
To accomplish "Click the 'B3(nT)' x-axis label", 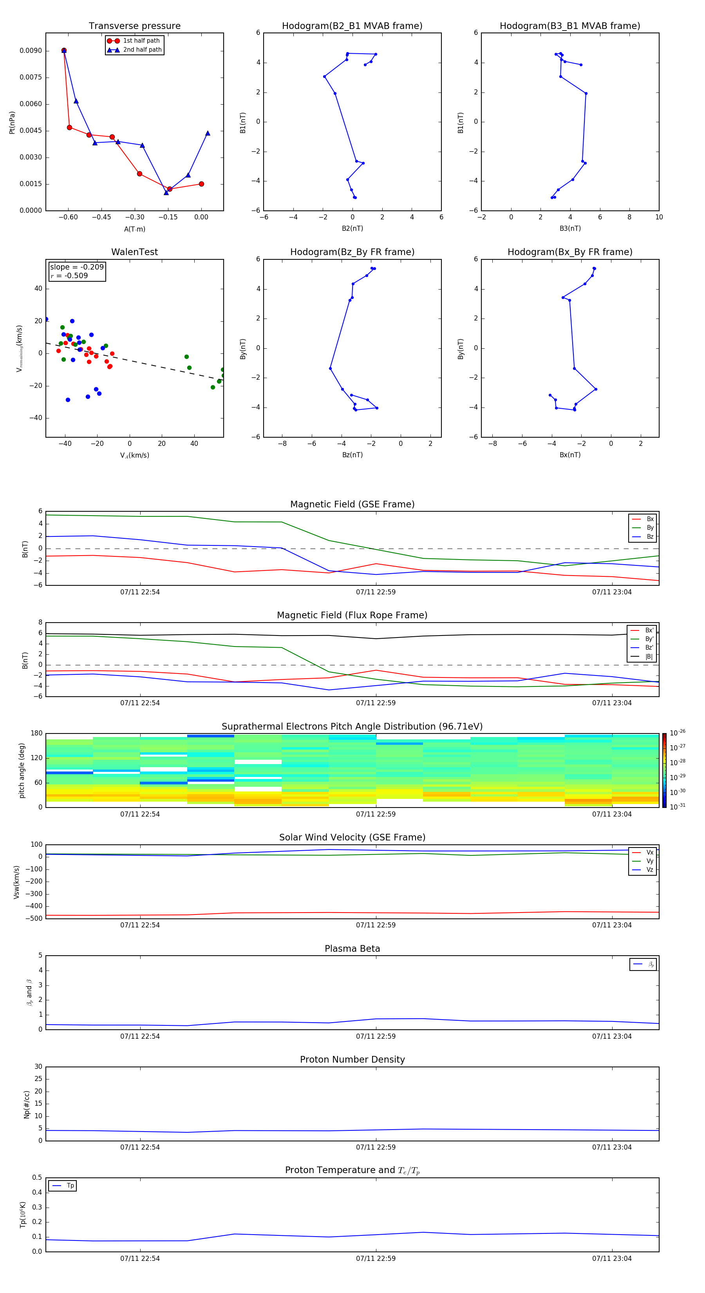I will pyautogui.click(x=570, y=228).
